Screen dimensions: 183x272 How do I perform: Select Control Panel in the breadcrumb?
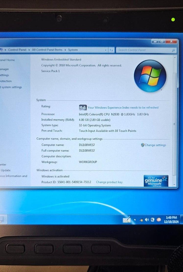coord(17,50)
